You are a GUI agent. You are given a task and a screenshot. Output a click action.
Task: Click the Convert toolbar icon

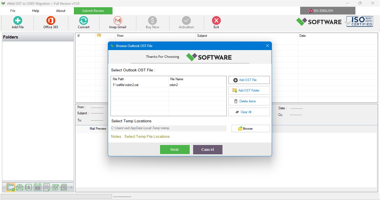point(84,22)
